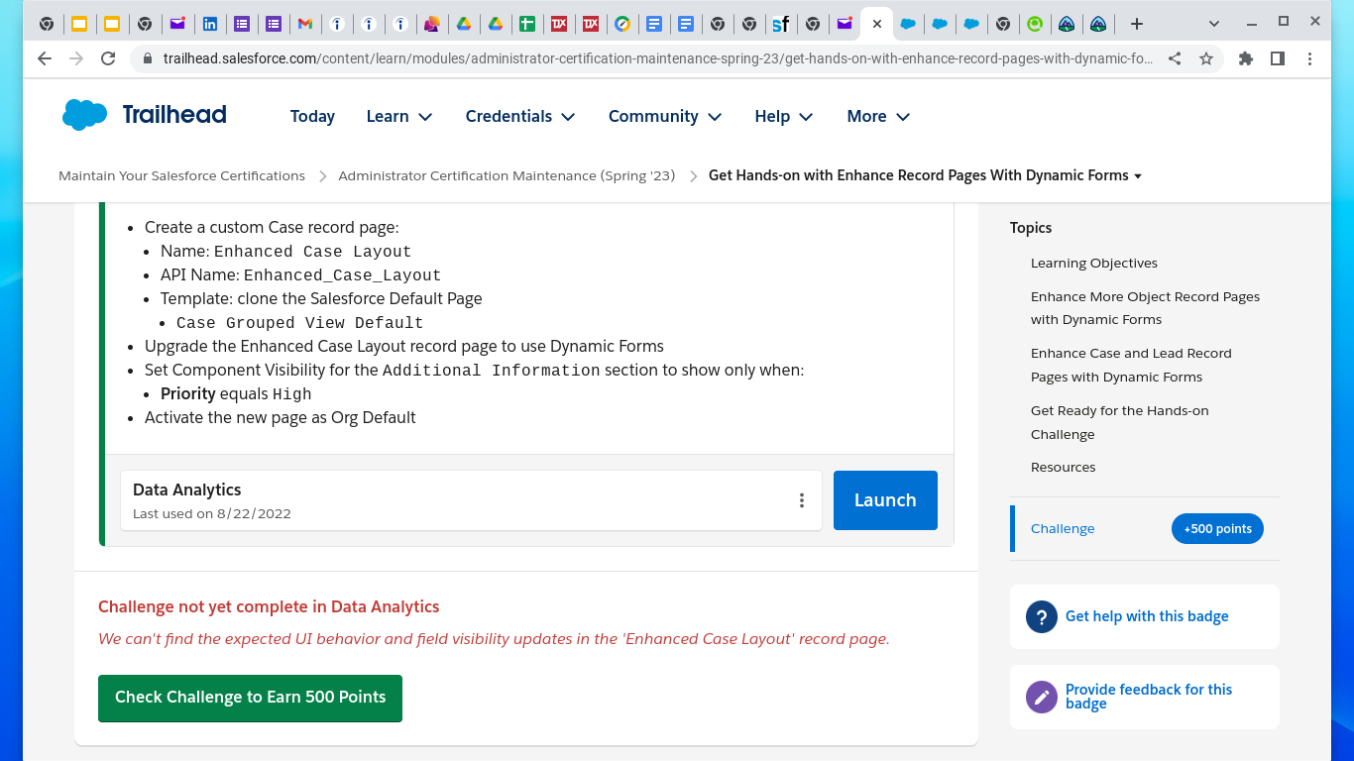Select the Challenge topic link
The height and width of the screenshot is (761, 1354).
click(1063, 528)
